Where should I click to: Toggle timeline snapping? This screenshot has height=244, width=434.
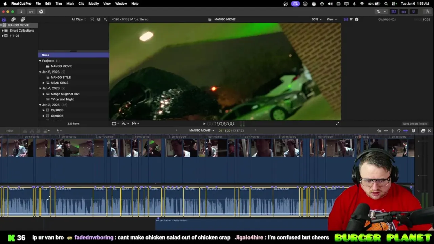pyautogui.click(x=406, y=131)
